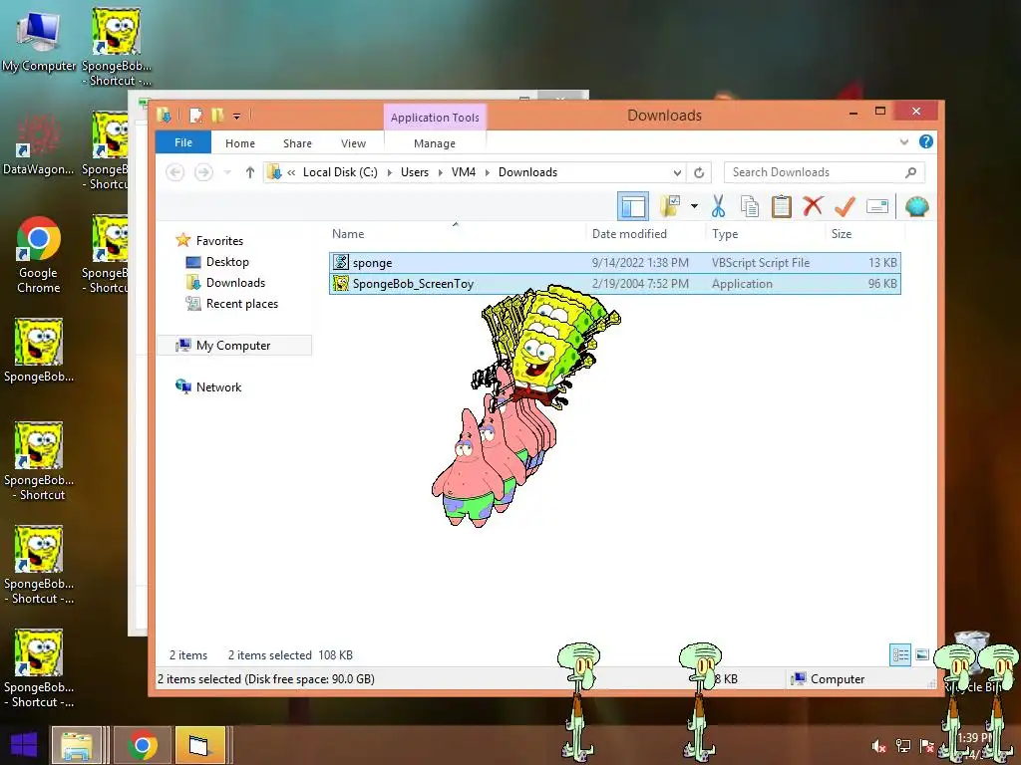The width and height of the screenshot is (1021, 765).
Task: Click Downloads in the address path
Action: (527, 172)
